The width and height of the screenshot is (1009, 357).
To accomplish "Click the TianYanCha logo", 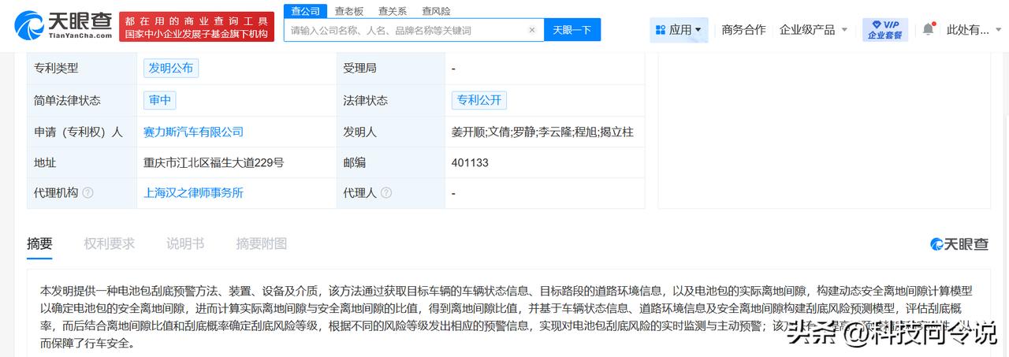I will click(x=64, y=26).
